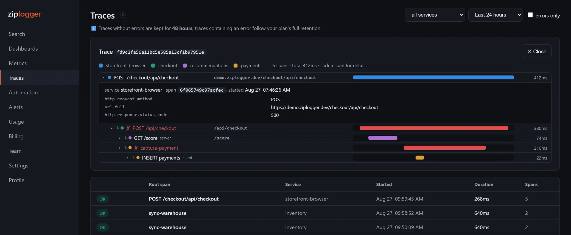Viewport: 571px width, 235px height.
Task: Click the ziplogger logo
Action: coord(24,14)
